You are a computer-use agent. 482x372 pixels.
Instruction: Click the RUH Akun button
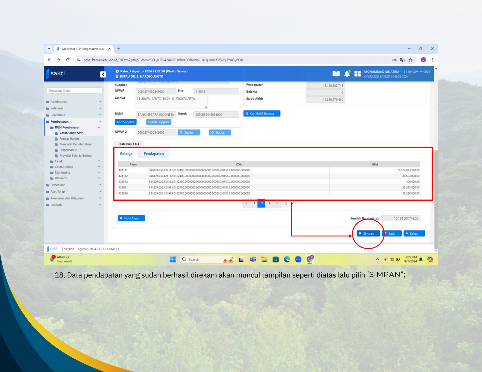click(x=131, y=218)
